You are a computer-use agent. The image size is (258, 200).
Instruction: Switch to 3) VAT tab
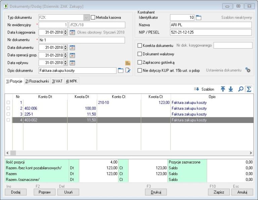pyautogui.click(x=57, y=81)
